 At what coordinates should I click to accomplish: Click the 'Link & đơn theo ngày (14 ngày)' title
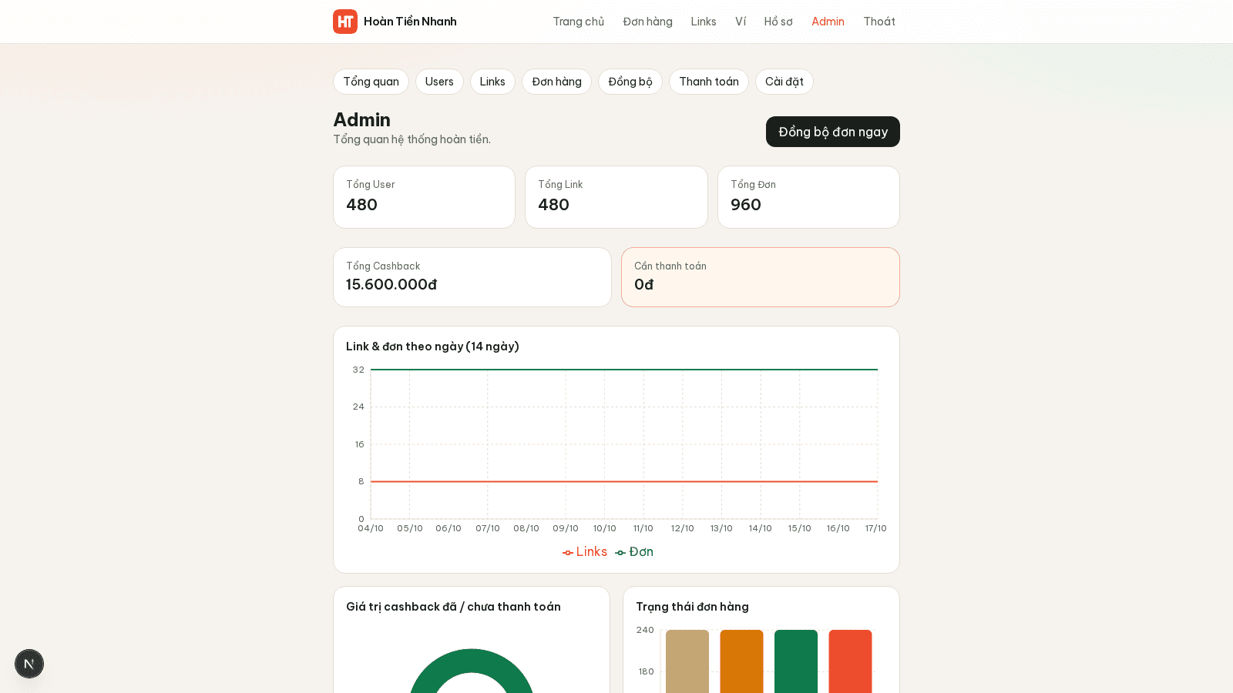pos(432,346)
